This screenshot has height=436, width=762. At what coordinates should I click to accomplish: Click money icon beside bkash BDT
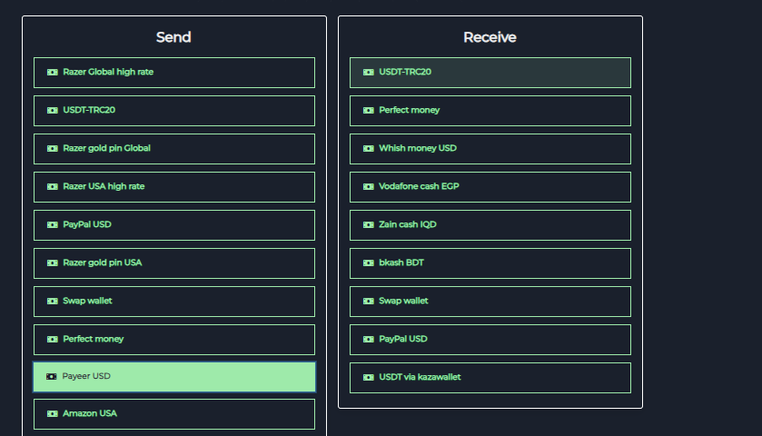[x=369, y=263]
